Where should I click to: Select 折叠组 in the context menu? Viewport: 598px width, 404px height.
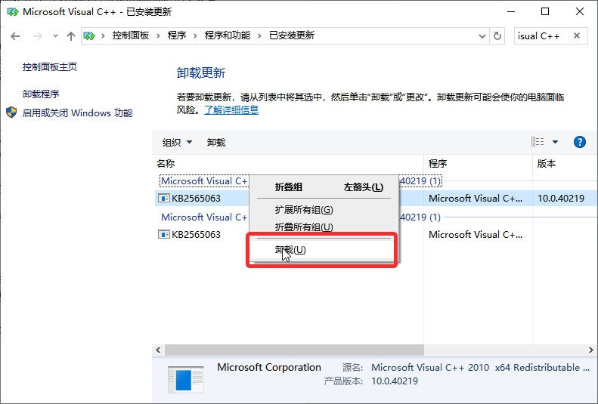click(324, 187)
